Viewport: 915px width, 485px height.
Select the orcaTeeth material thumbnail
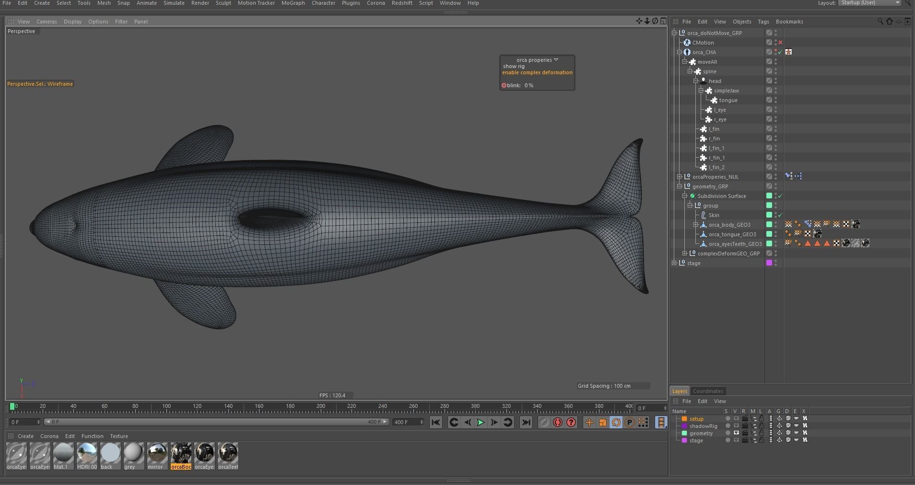pos(228,456)
